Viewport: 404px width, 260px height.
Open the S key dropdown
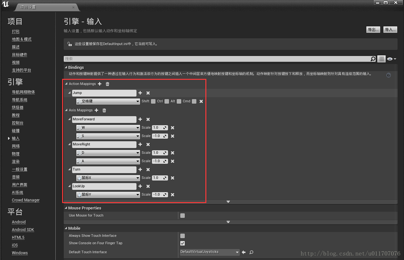click(108, 136)
